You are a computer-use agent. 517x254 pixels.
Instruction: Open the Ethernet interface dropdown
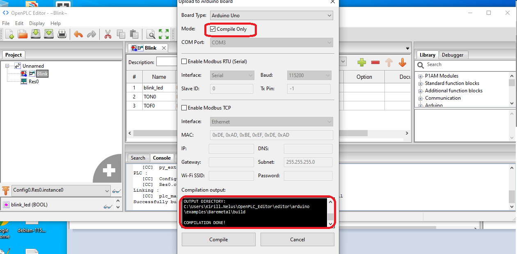point(271,122)
